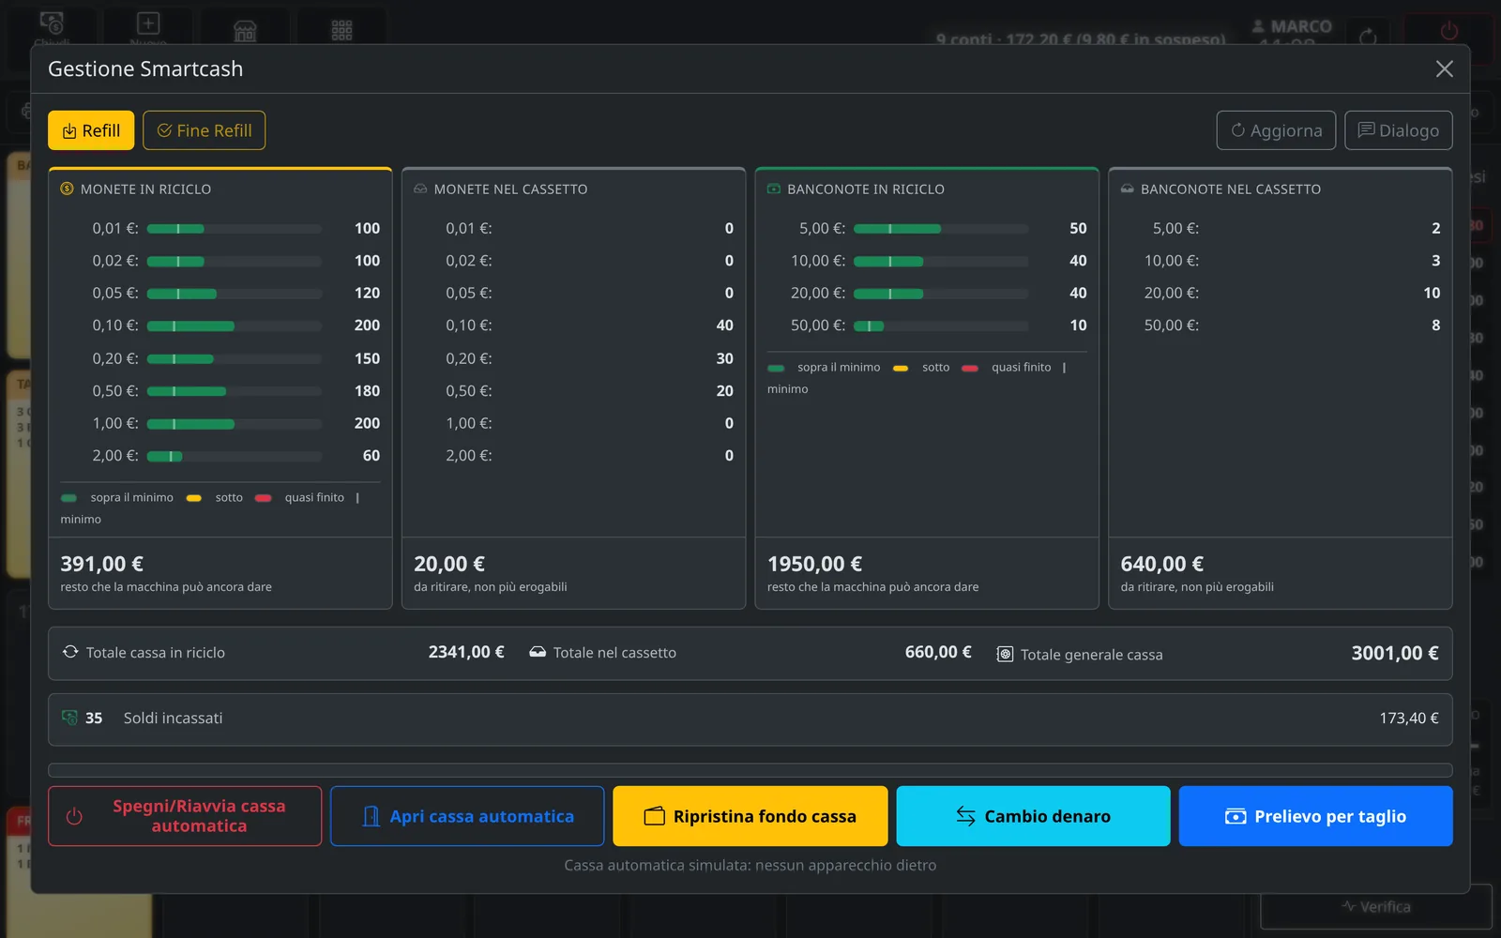Click the drawer icon beside Monete nel cassetto
Viewport: 1501px width, 938px height.
(x=420, y=189)
